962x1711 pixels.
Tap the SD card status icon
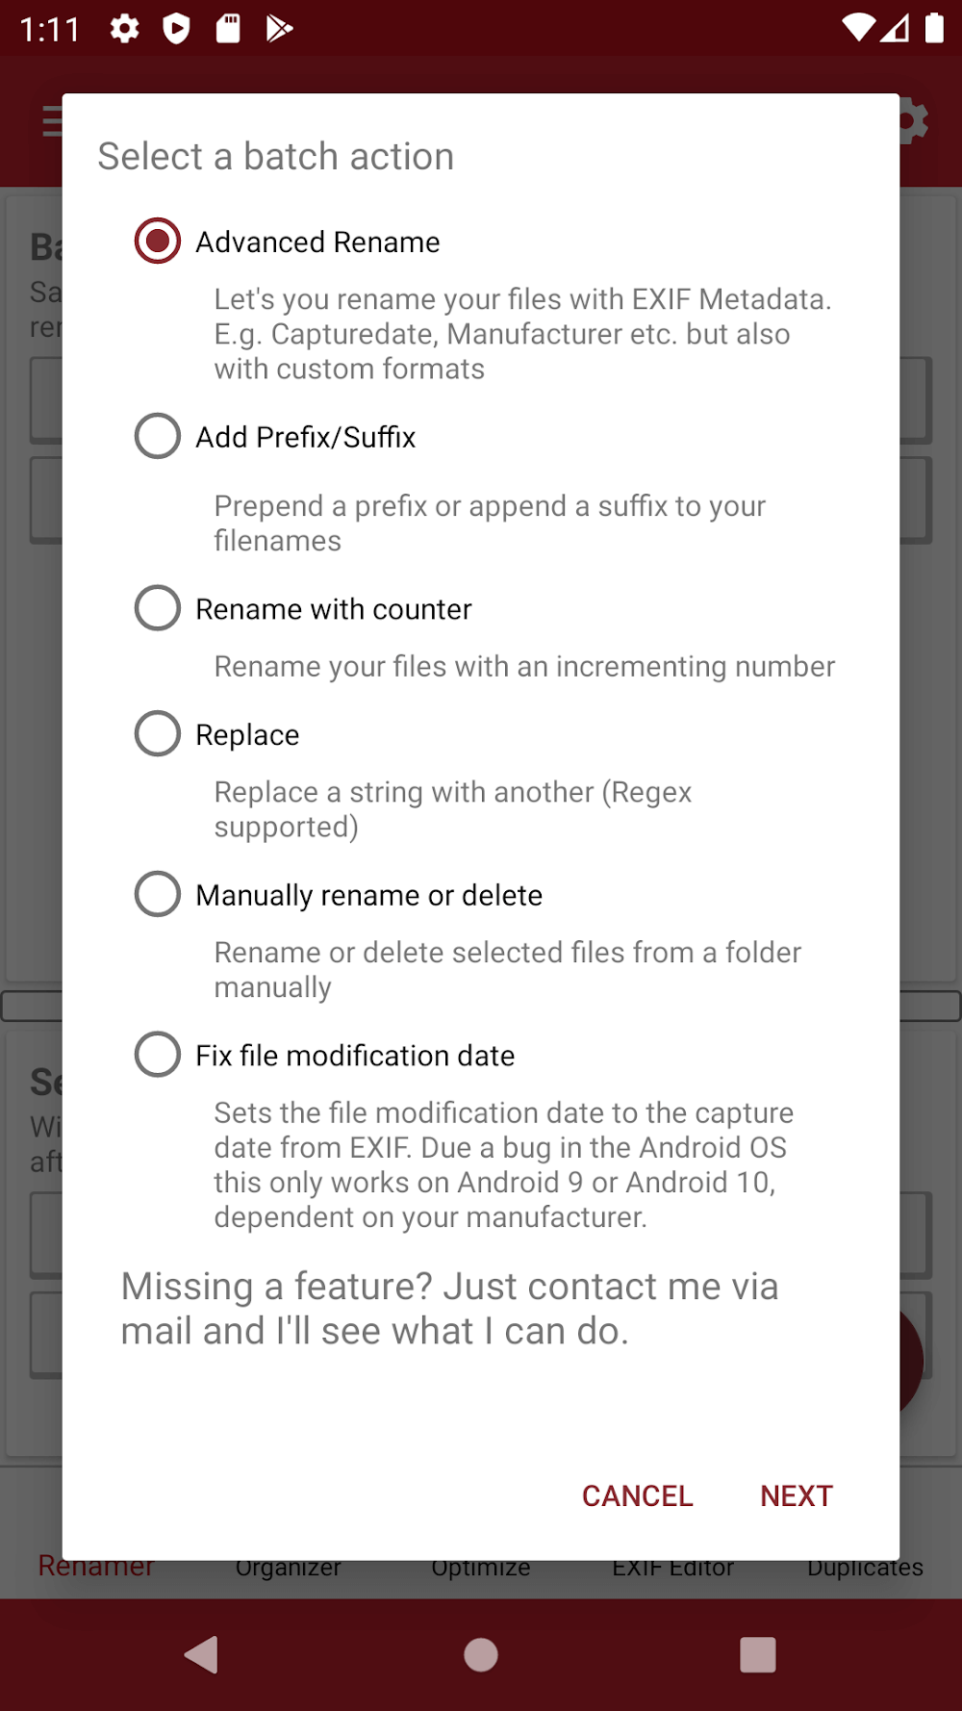(x=228, y=29)
